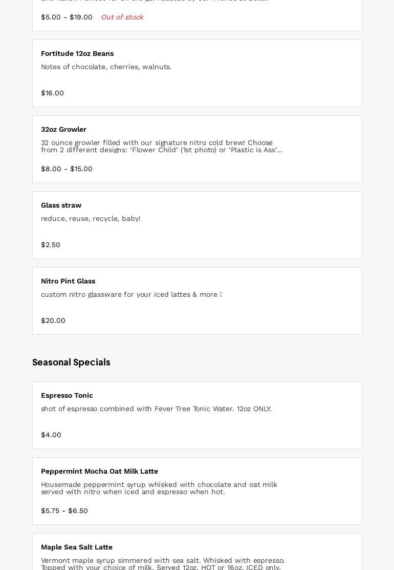The height and width of the screenshot is (570, 394).
Task: Click the Fever Tree Tonic Water description
Action: click(156, 409)
